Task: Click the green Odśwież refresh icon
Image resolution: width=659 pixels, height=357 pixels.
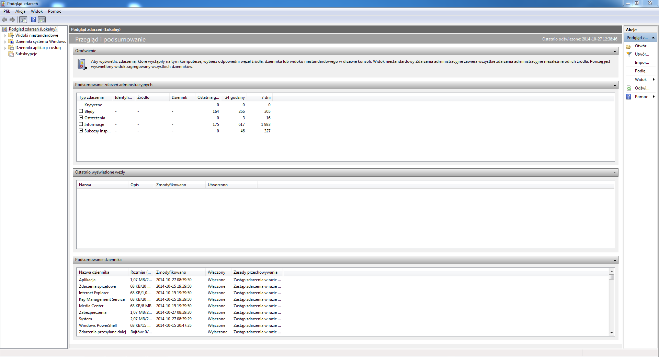Action: click(629, 88)
